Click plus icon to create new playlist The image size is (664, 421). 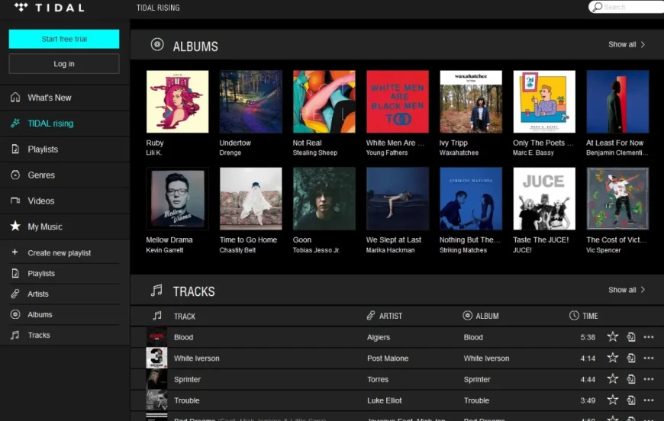[15, 252]
